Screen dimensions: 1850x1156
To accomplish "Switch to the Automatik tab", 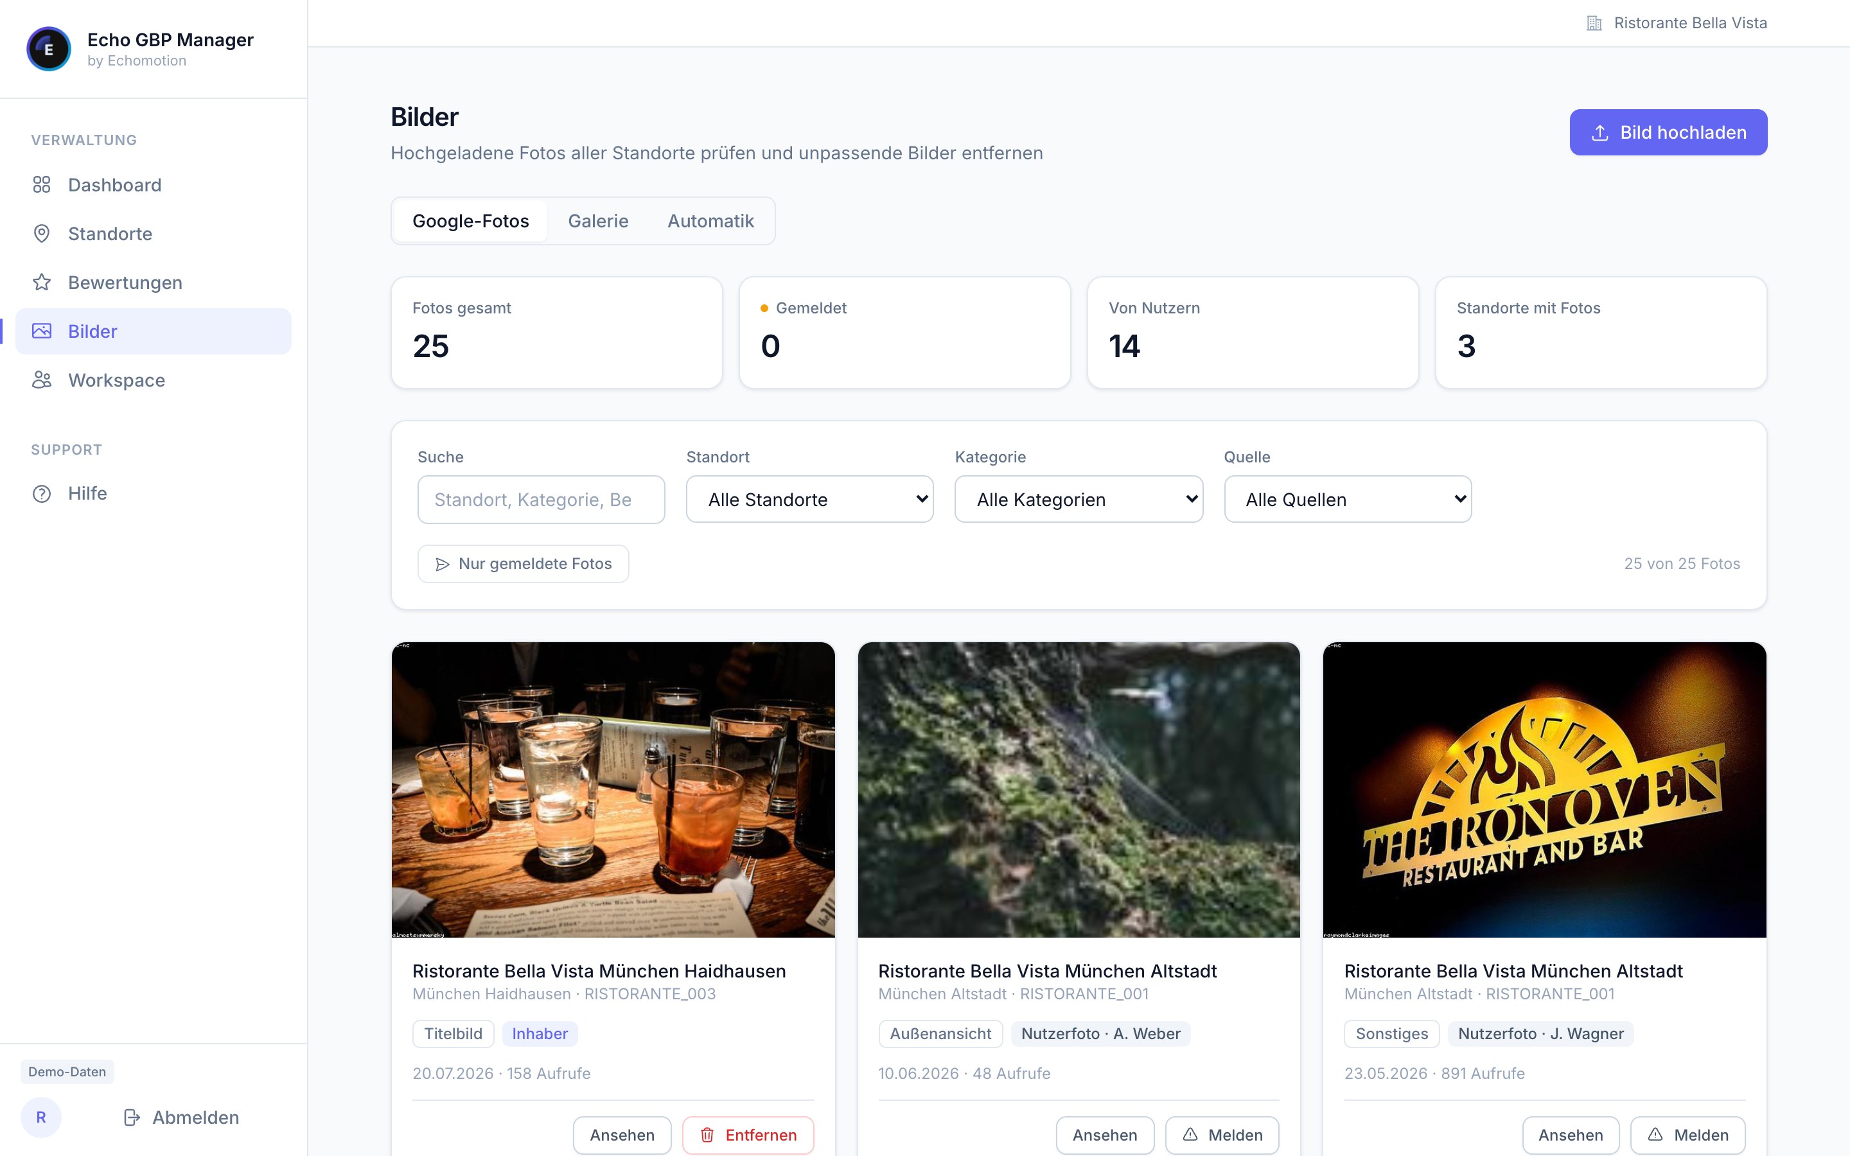I will point(710,222).
